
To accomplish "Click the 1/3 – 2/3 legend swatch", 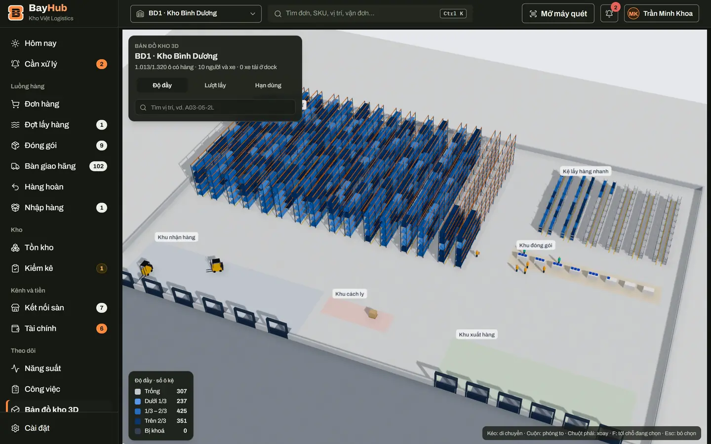I will point(138,411).
